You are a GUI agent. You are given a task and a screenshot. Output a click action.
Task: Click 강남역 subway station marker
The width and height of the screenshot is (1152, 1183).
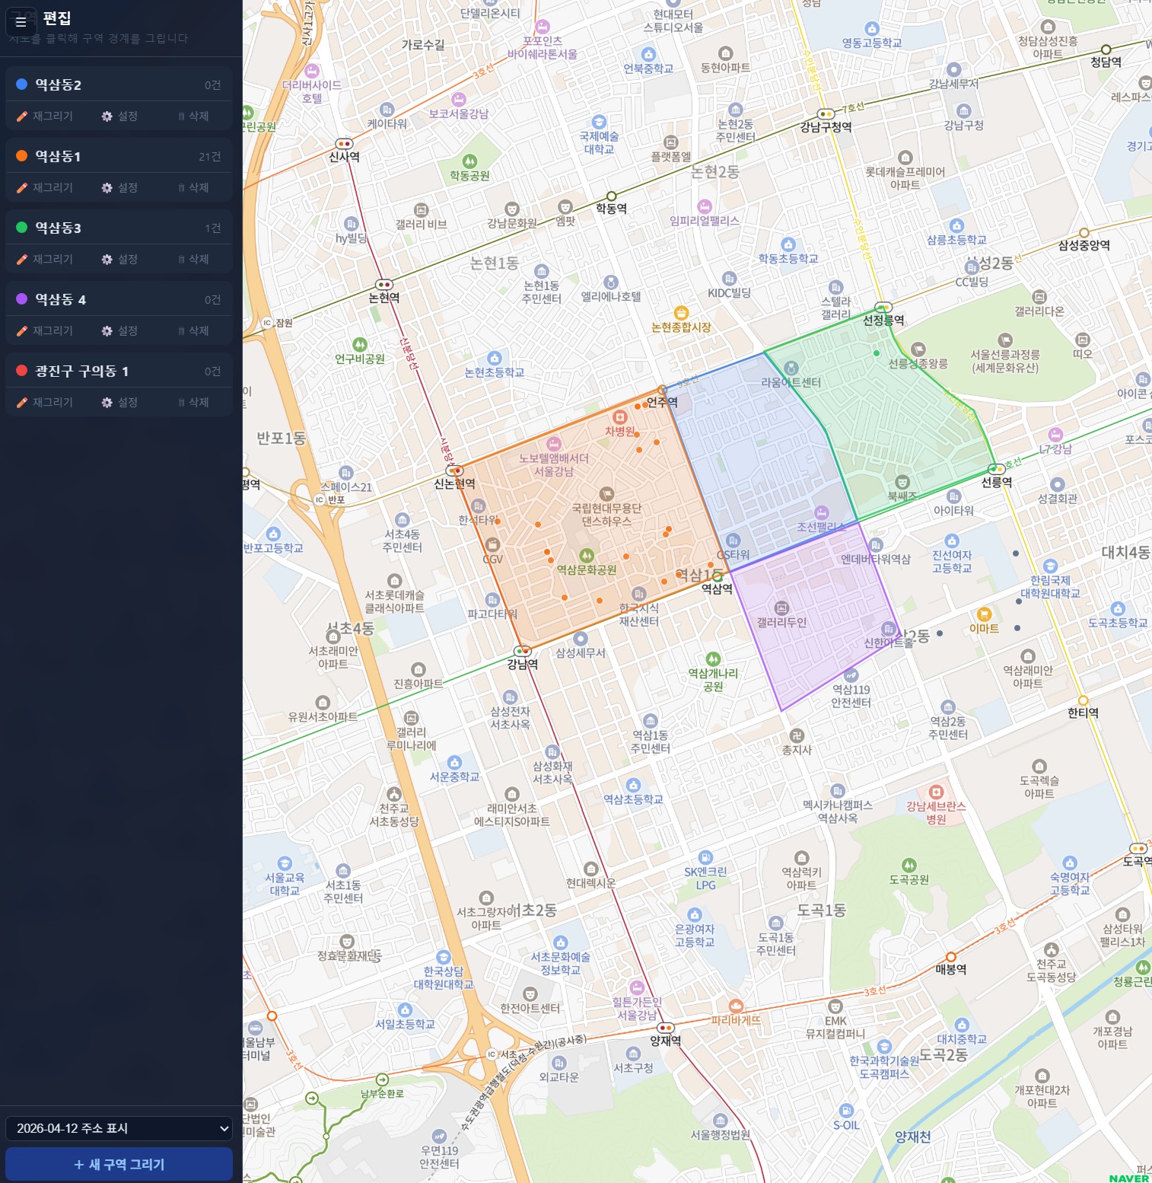click(x=522, y=651)
